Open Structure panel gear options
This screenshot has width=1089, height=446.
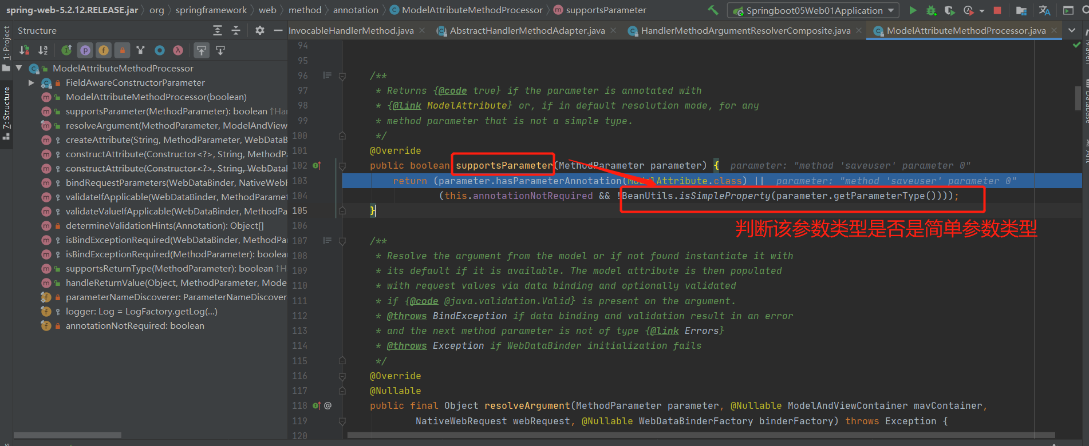click(x=259, y=30)
